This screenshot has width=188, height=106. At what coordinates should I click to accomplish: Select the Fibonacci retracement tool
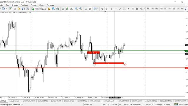click(x=124, y=9)
